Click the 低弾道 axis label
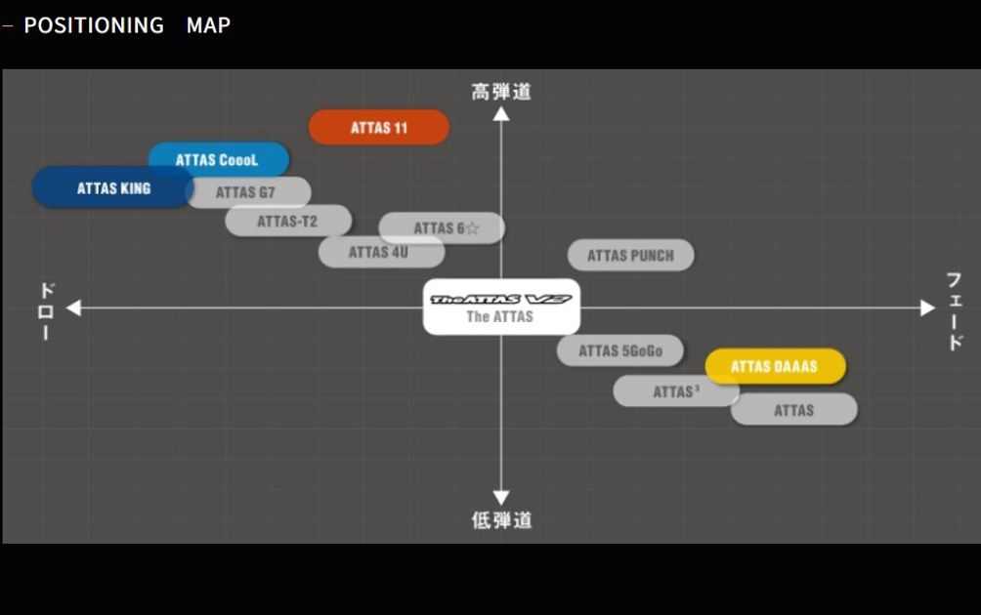 point(501,520)
